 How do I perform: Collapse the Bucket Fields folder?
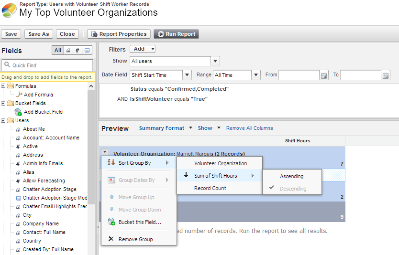click(3, 103)
